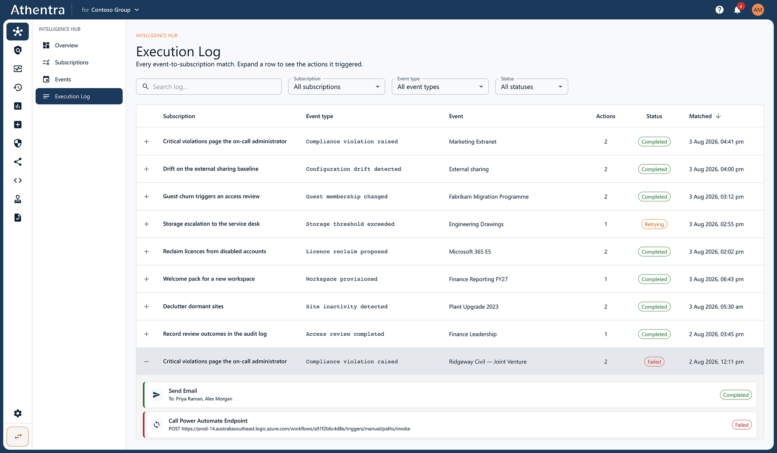
Task: Open the Status filter dropdown
Action: click(x=532, y=86)
